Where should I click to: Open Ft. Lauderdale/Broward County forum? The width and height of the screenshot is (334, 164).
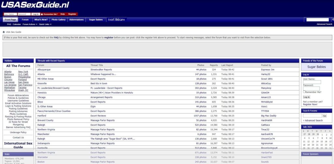[53, 88]
